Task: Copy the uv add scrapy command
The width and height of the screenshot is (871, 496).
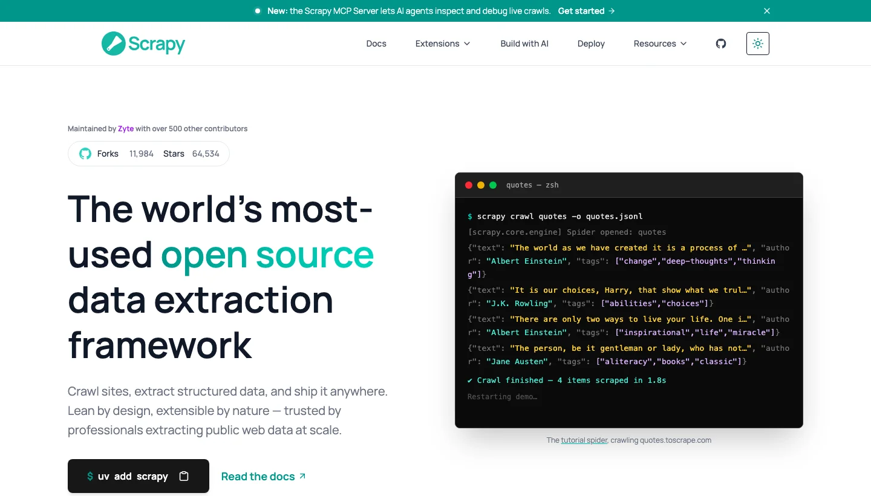Action: tap(184, 476)
